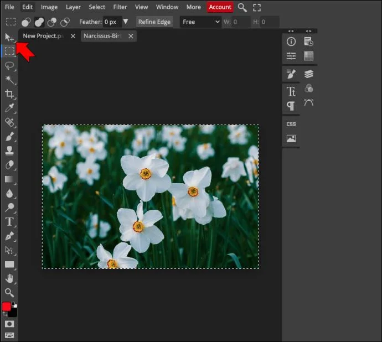This screenshot has height=342, width=382.
Task: Open the File menu
Action: tap(9, 7)
